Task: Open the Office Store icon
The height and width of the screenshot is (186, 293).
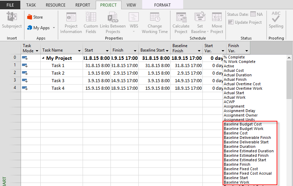Action: click(x=30, y=17)
